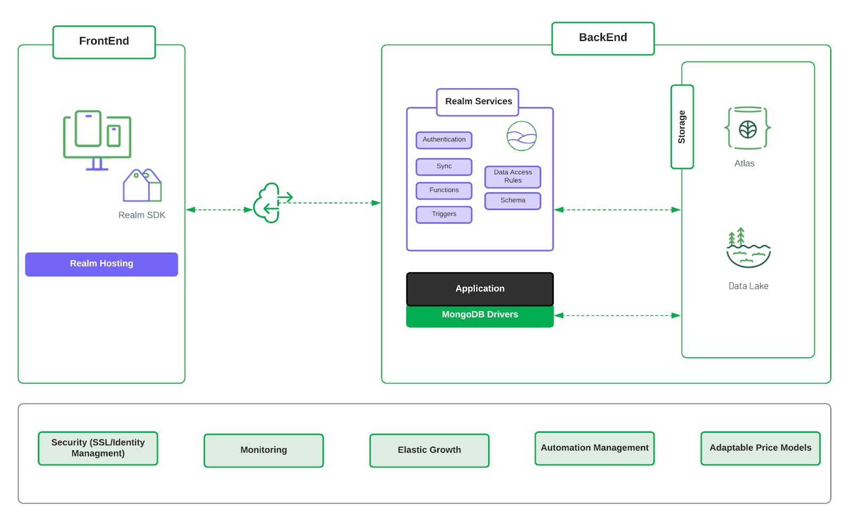Click the Realm Hosting button

click(101, 264)
